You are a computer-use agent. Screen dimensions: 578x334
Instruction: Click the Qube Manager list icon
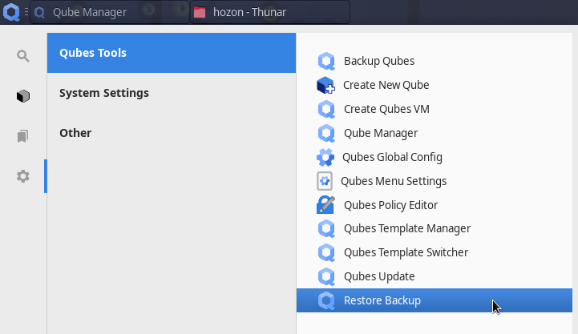[x=326, y=133]
